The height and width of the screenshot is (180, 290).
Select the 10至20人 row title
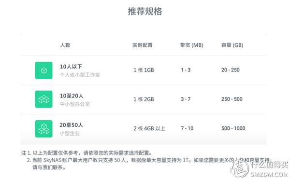72,96
